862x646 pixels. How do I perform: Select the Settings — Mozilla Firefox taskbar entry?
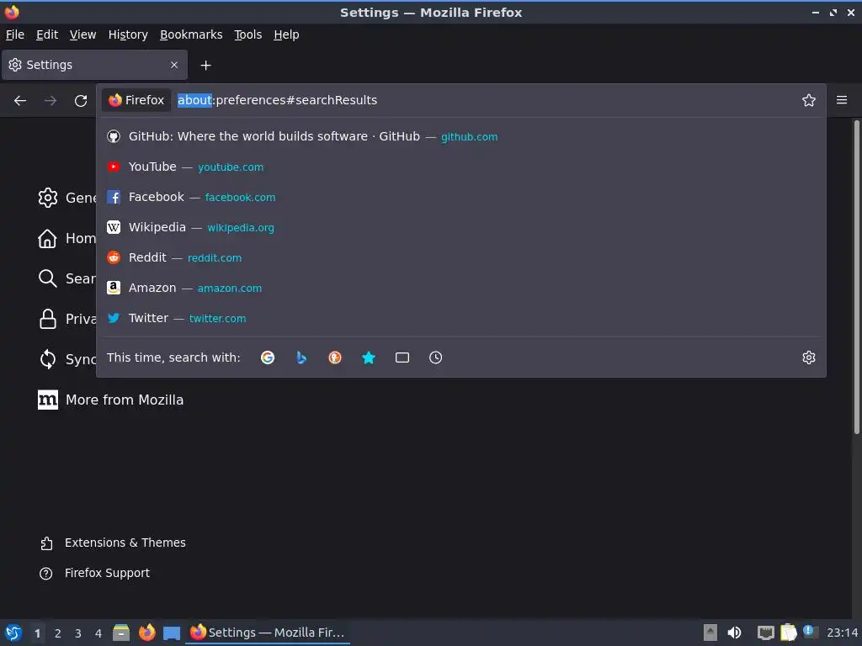pos(268,633)
